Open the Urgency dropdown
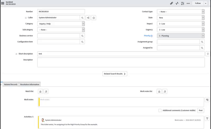The height and width of the screenshot is (129, 211). [x=181, y=30]
